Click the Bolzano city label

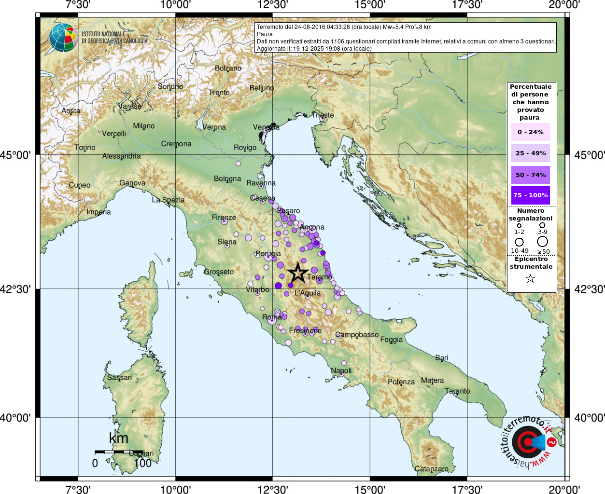pos(228,68)
